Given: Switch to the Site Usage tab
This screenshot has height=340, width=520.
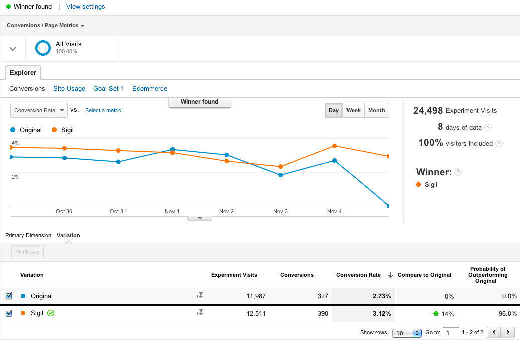Looking at the screenshot, I should 69,89.
